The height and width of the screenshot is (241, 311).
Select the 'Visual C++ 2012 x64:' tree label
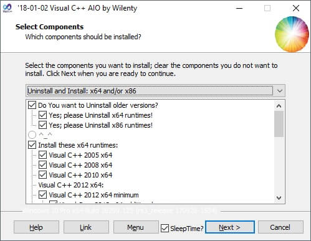coord(71,185)
